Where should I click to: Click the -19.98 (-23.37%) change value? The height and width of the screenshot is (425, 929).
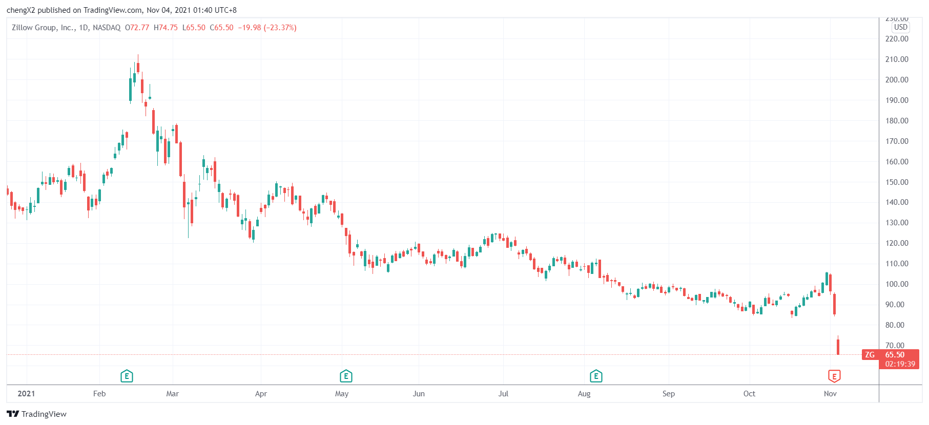[267, 28]
